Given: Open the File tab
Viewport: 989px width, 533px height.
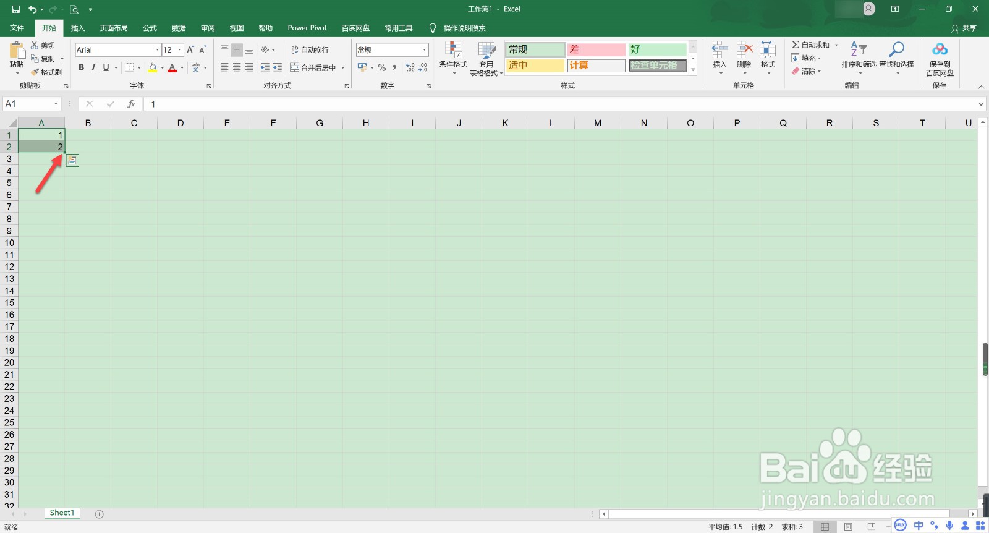Looking at the screenshot, I should [x=17, y=28].
